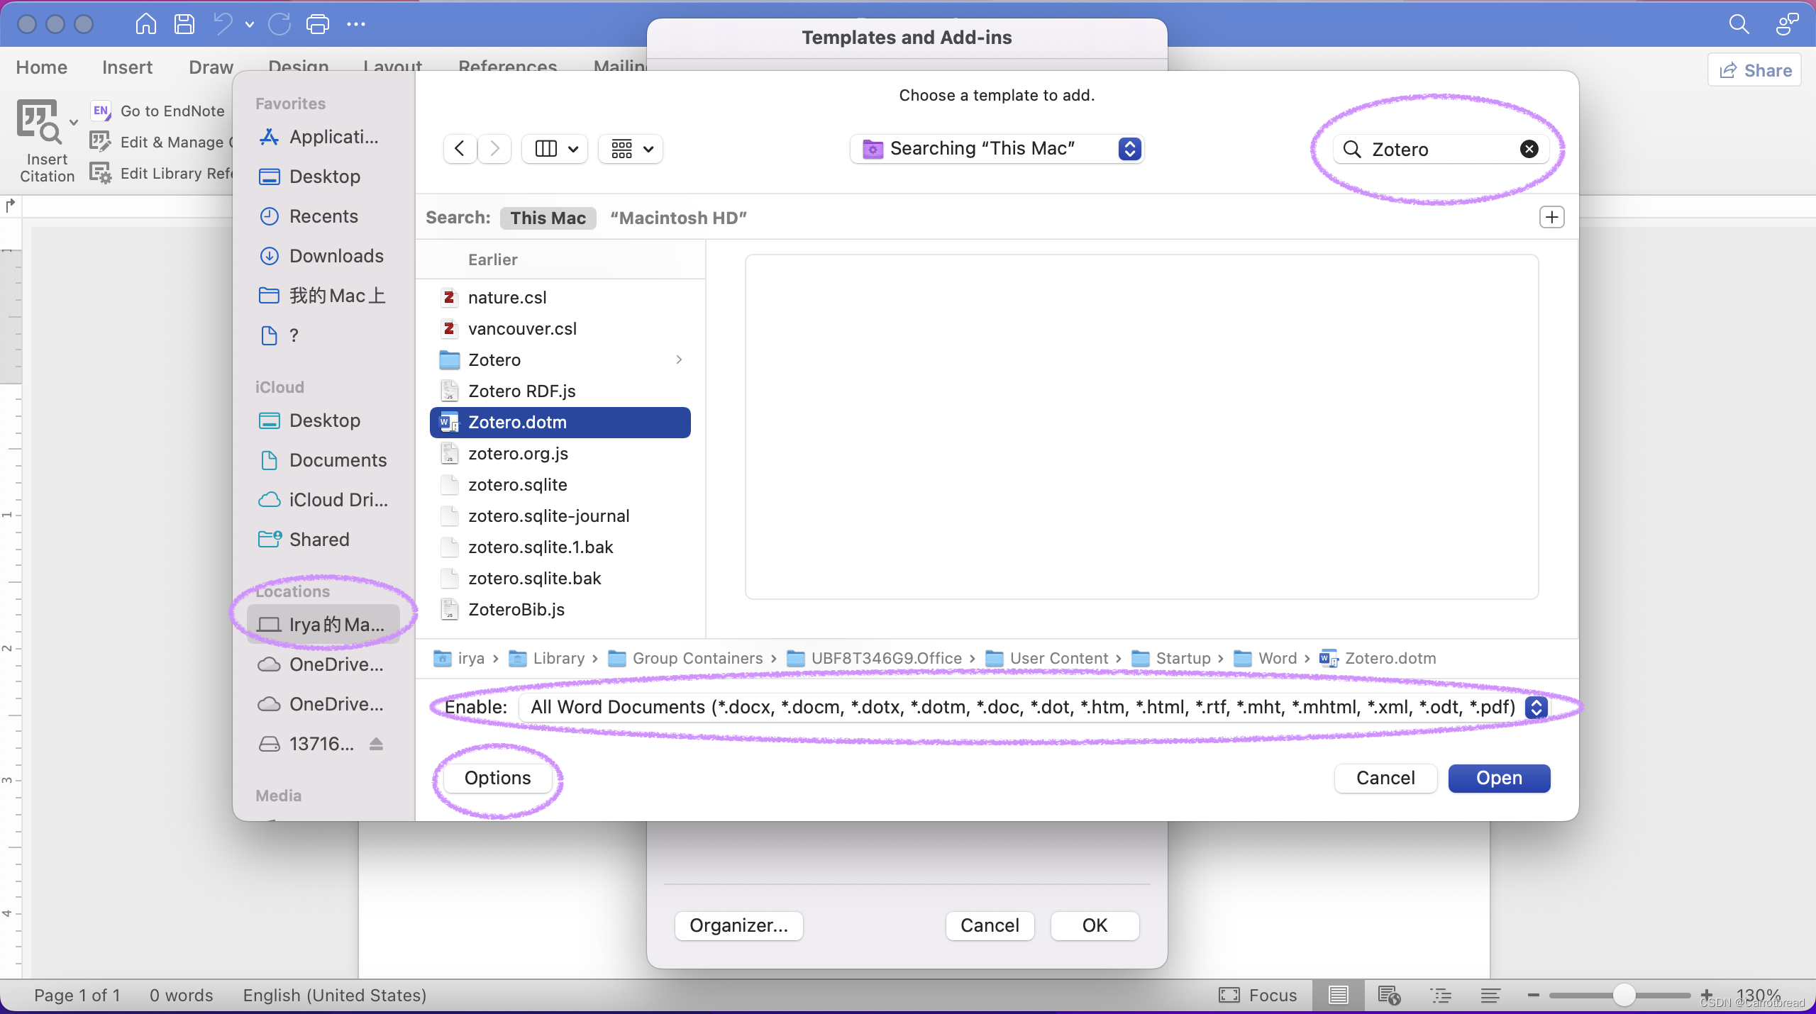The height and width of the screenshot is (1014, 1816).
Task: Click the Redo icon in title bar
Action: 279,24
